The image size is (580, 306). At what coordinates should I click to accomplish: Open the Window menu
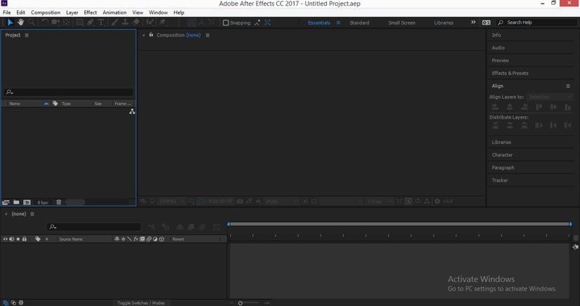pos(158,12)
